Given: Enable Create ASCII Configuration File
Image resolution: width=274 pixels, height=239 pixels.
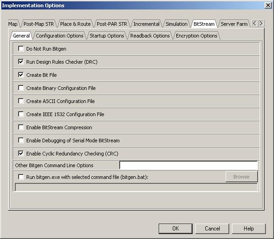Looking at the screenshot, I should pyautogui.click(x=21, y=101).
